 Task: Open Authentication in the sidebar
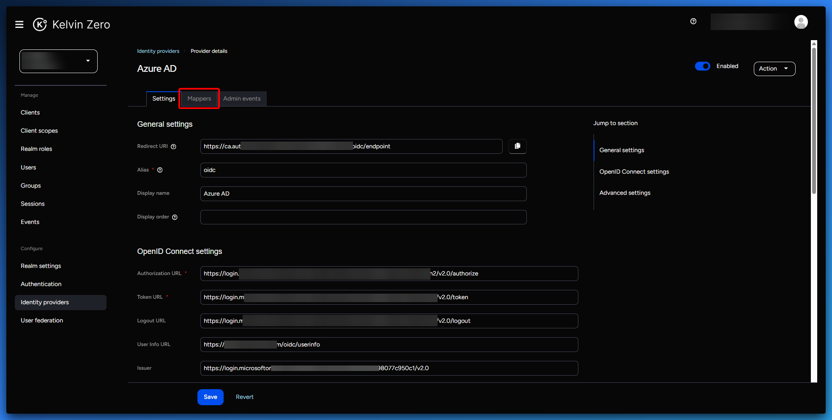41,284
